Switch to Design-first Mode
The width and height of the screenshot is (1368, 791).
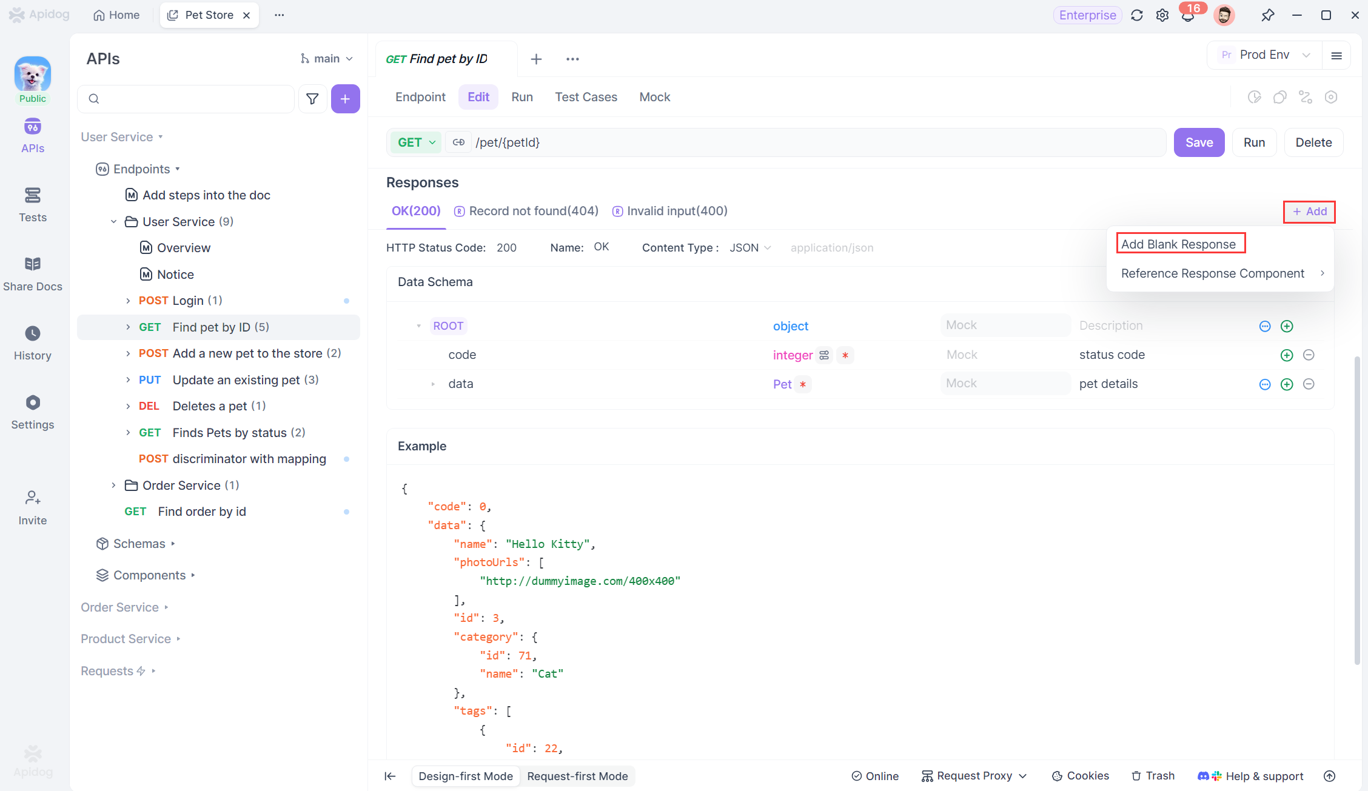pos(466,776)
